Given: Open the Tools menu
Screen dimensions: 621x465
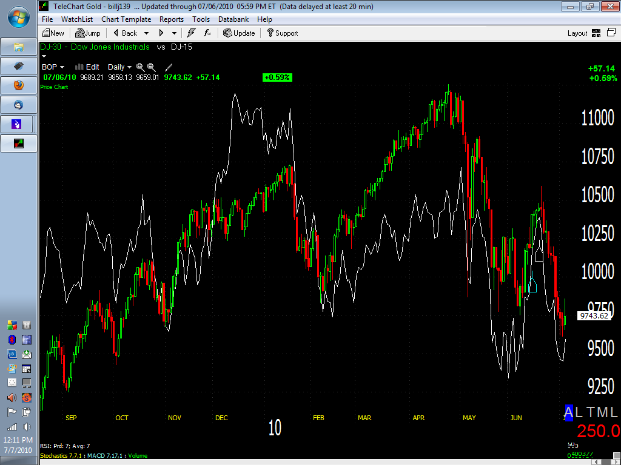Looking at the screenshot, I should [201, 19].
